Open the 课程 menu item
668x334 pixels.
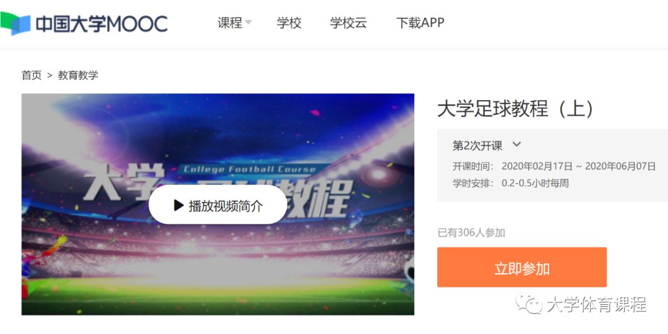pos(229,23)
